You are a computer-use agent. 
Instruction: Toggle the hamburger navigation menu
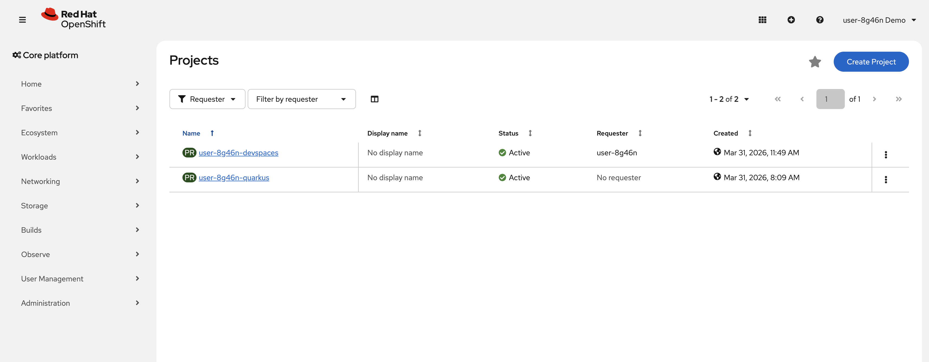(22, 20)
